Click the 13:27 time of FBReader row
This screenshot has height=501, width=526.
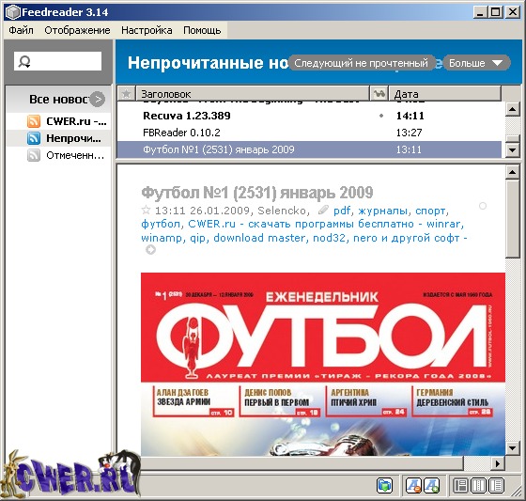click(409, 133)
